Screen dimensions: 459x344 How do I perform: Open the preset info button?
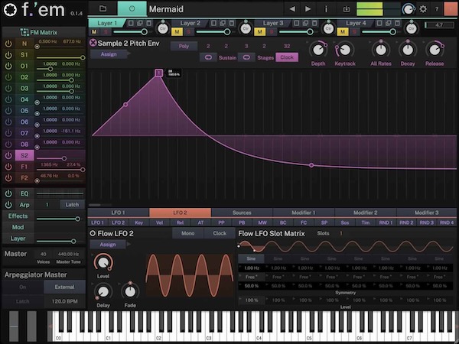[327, 8]
